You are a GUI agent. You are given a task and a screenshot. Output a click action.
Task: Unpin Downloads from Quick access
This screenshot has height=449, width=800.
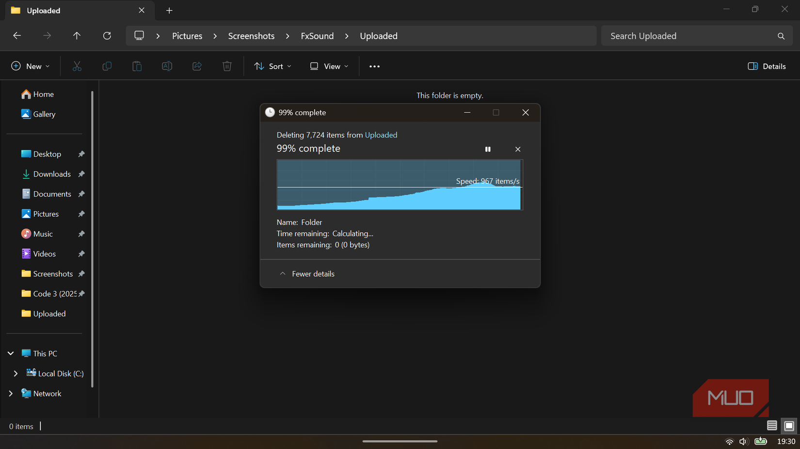81,174
